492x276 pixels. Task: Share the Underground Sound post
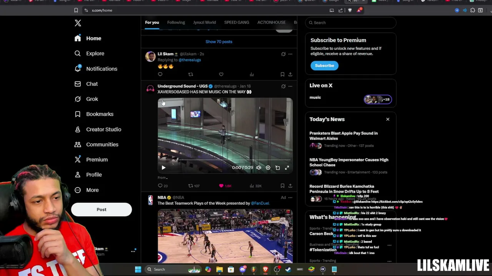[x=290, y=186]
